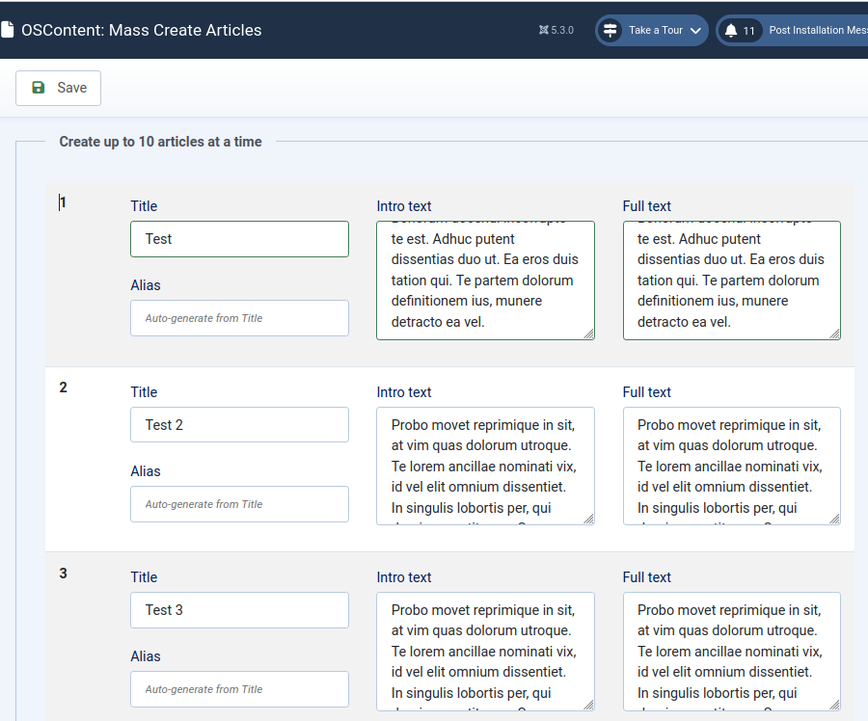Click the Alias field for article 2
The width and height of the screenshot is (868, 721).
coord(239,504)
